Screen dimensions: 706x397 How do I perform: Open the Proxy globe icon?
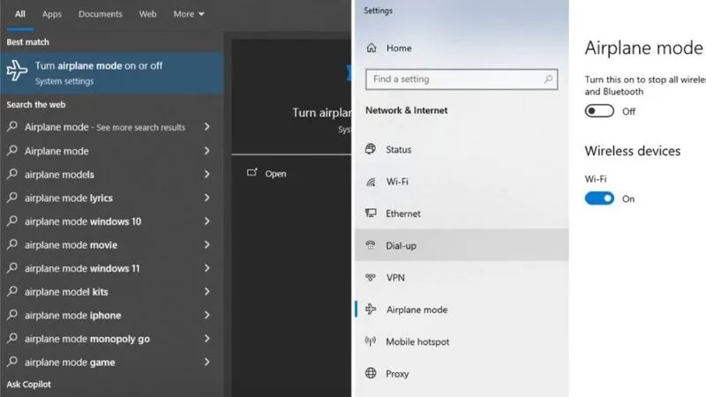click(x=371, y=373)
